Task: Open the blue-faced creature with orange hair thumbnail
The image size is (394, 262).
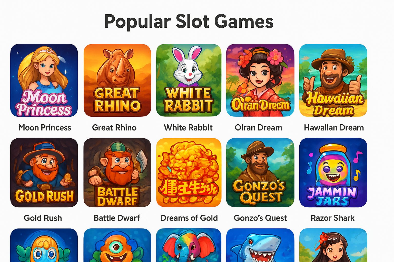Action: click(x=44, y=245)
